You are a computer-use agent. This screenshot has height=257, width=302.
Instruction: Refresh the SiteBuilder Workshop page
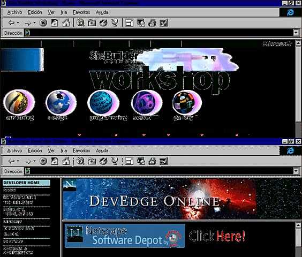click(55, 22)
